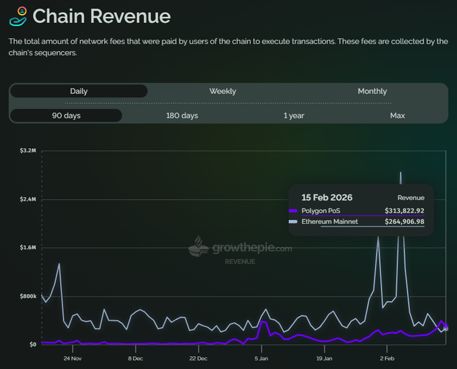The height and width of the screenshot is (369, 457).
Task: Click the $3.2M y-axis label
Action: coord(27,151)
